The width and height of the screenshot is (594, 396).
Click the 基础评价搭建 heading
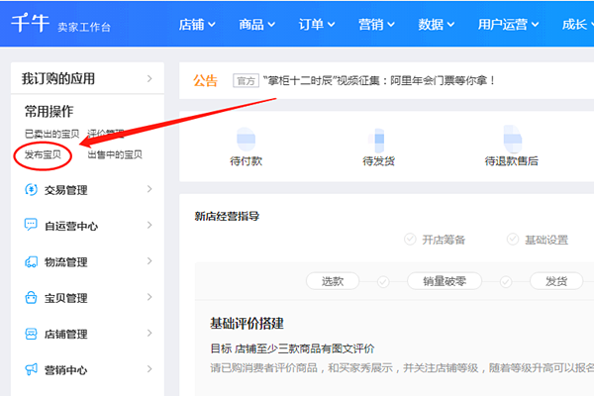(247, 324)
